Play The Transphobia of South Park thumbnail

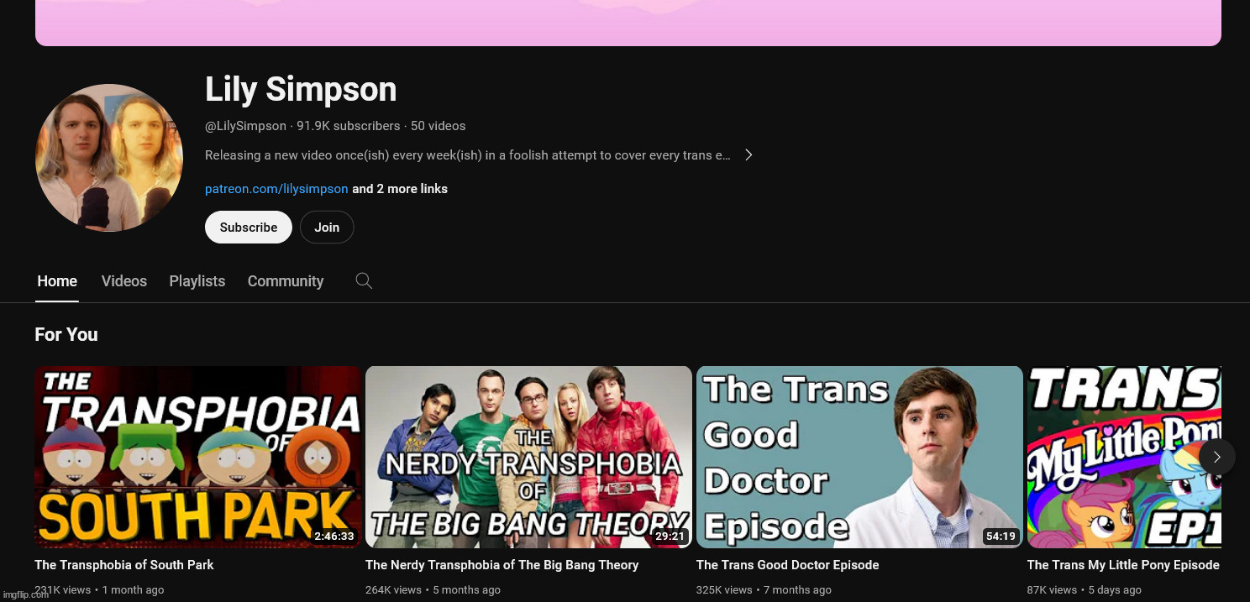pyautogui.click(x=198, y=457)
